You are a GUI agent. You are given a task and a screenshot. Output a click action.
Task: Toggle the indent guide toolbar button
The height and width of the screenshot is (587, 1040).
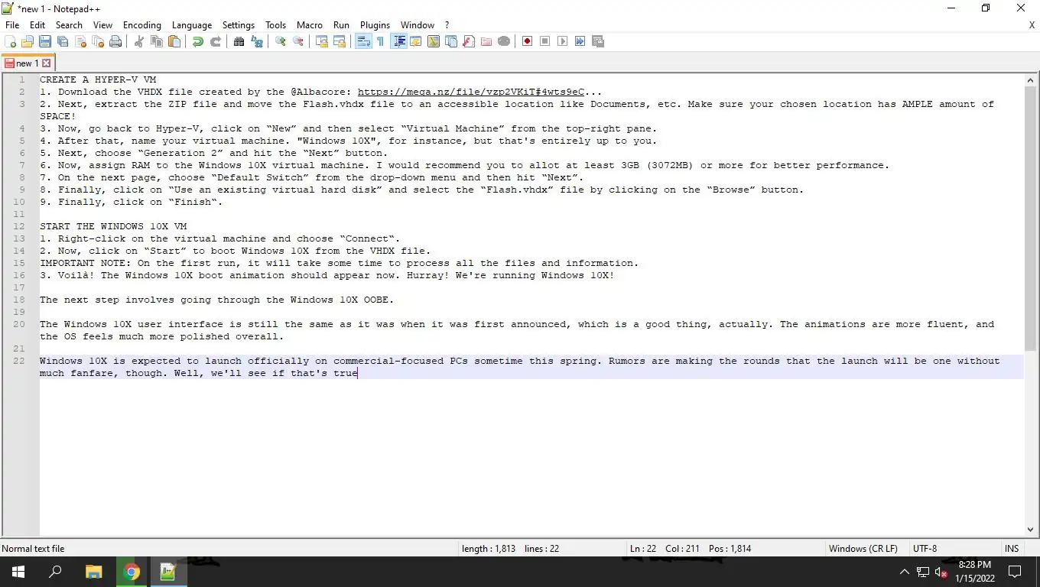[x=398, y=41]
